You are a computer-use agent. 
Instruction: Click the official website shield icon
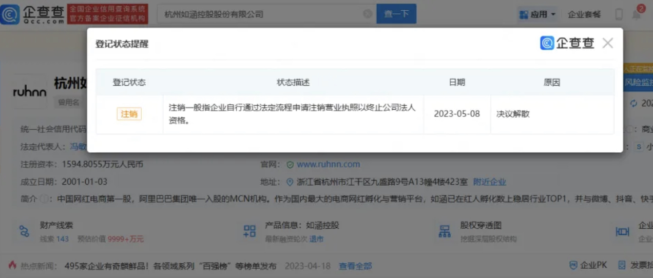coord(291,165)
